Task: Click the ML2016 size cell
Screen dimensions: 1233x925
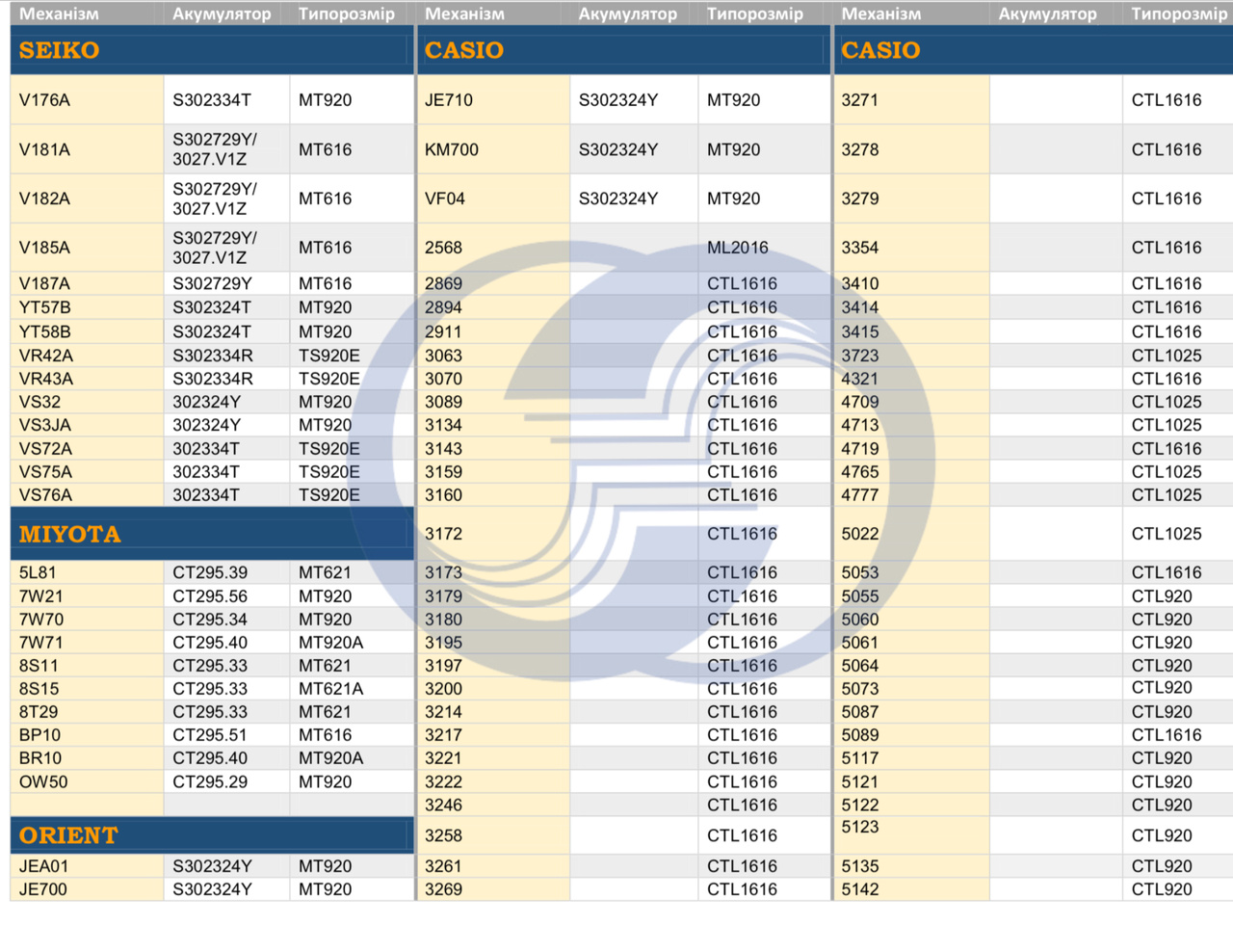Action: (x=738, y=248)
